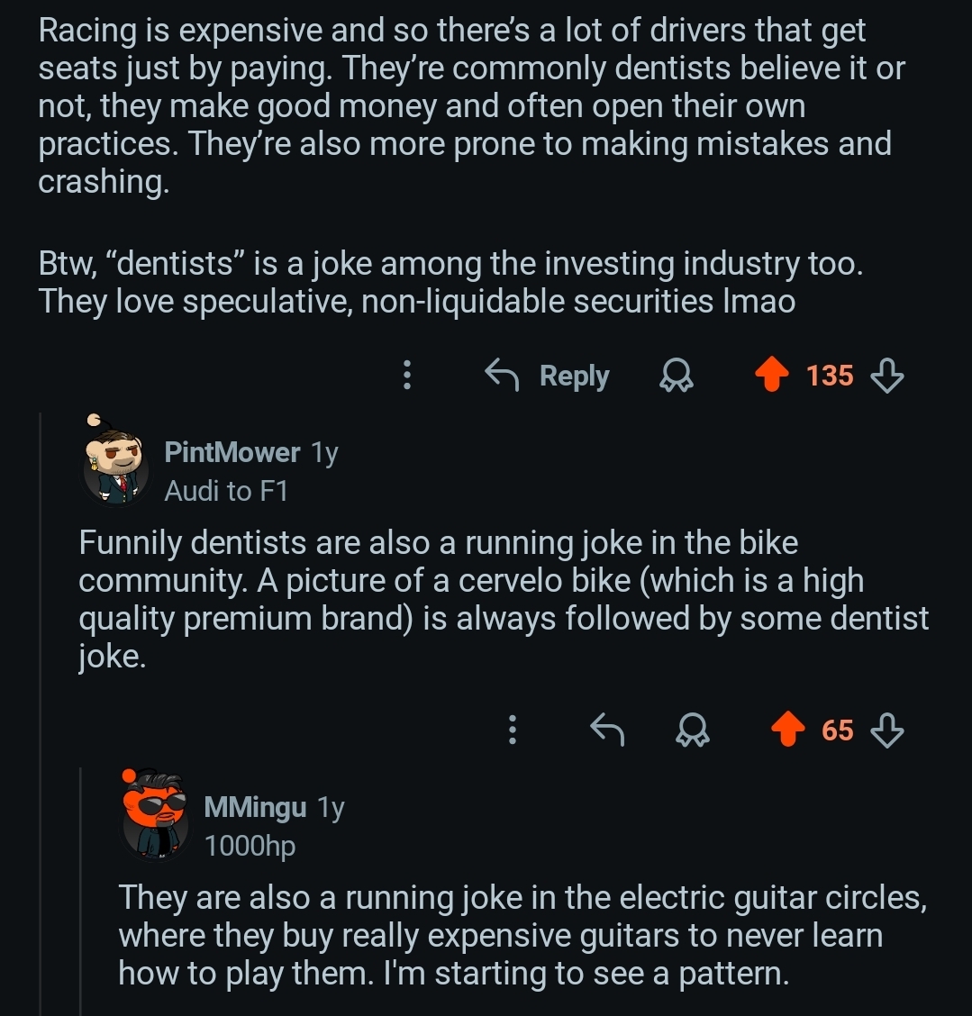Screen dimensions: 972x1016
Task: Upvote PintMower's comment with 65 points
Action: pyautogui.click(x=787, y=729)
